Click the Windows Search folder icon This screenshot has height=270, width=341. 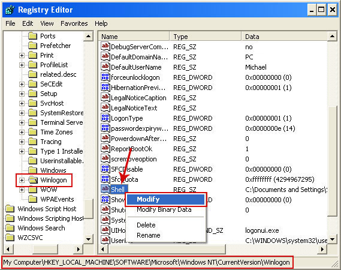click(x=10, y=228)
